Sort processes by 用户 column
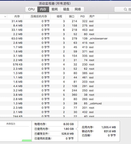131x144 pixels. point(92,16)
